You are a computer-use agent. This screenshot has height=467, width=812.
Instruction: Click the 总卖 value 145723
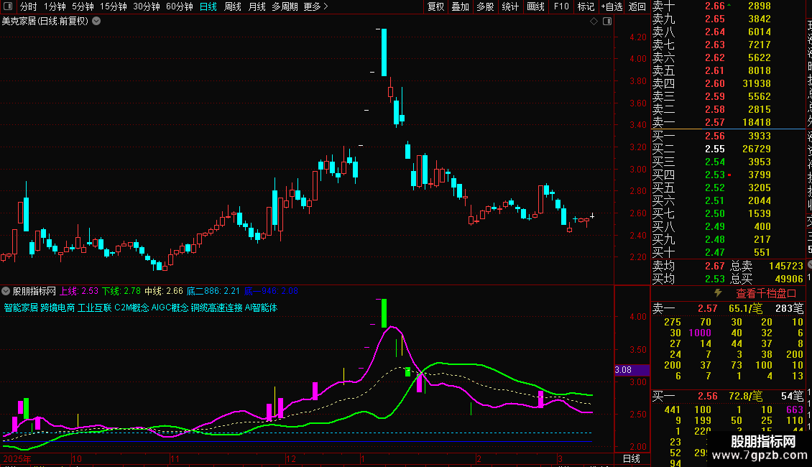786,266
